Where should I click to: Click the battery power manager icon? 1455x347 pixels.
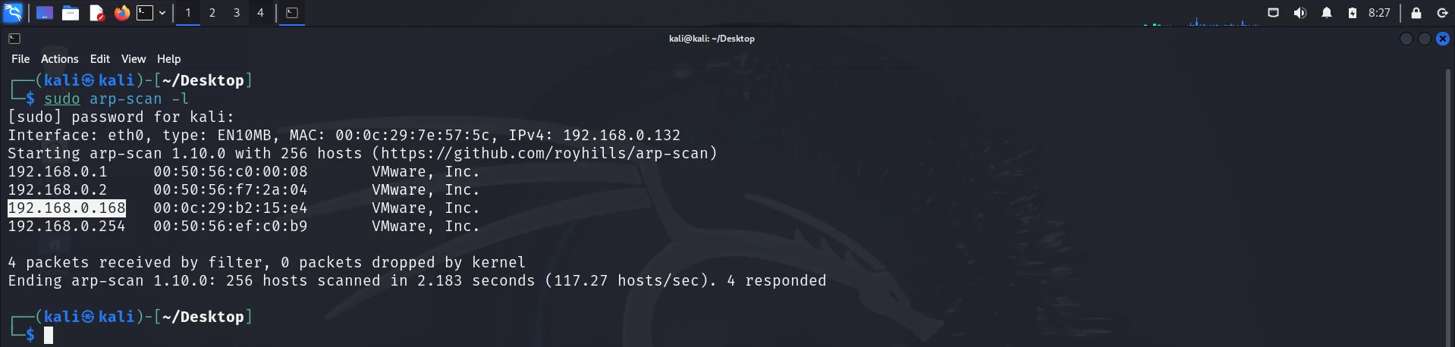point(1352,13)
